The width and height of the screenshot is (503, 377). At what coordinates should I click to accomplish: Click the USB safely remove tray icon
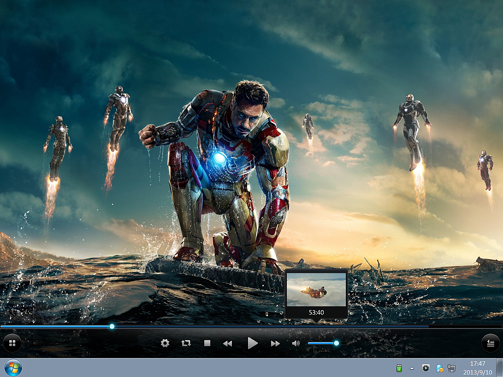click(x=399, y=368)
